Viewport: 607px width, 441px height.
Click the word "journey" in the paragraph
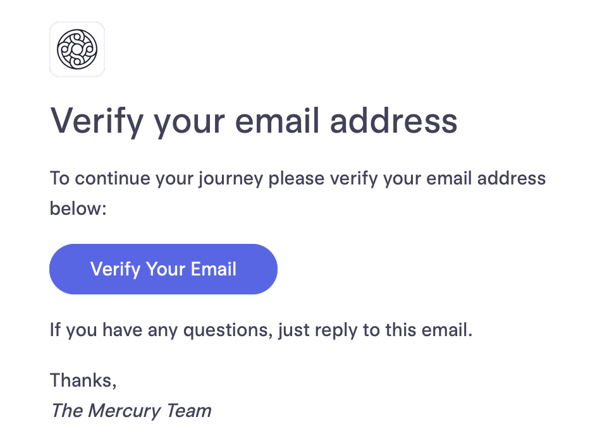[x=231, y=180]
